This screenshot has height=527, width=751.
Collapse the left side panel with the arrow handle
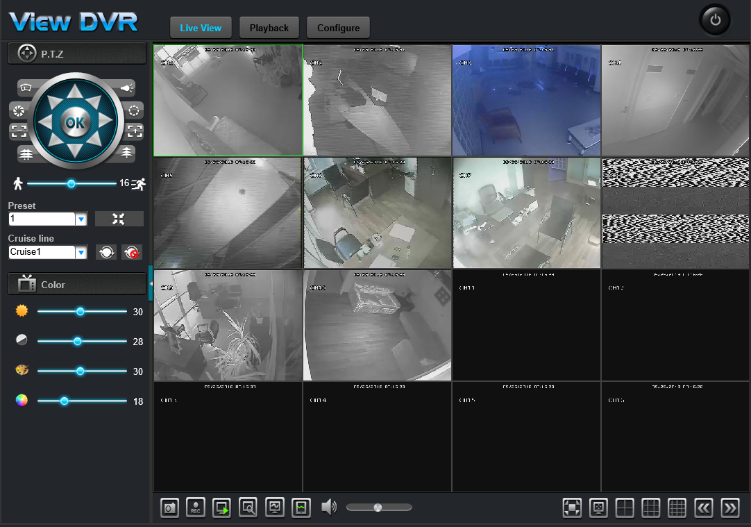pyautogui.click(x=151, y=283)
